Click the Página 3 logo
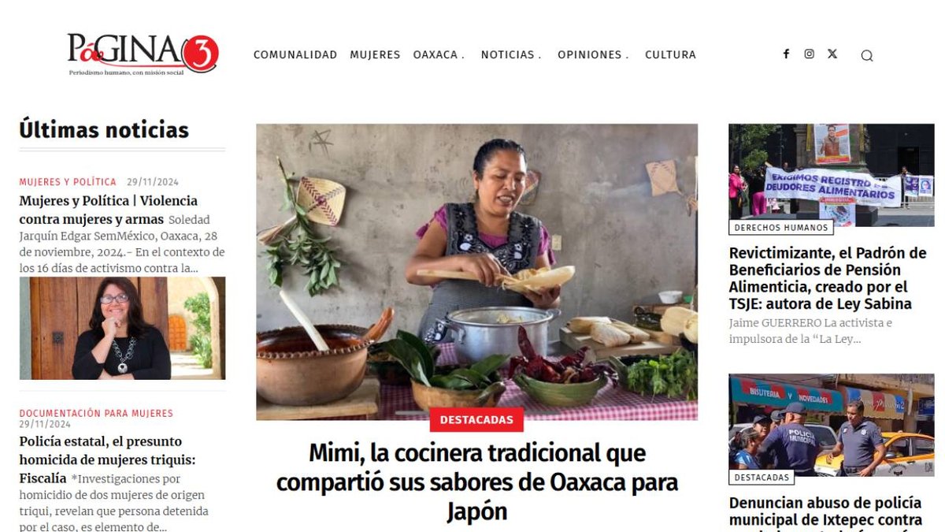Screen dimensions: 945x532 pyautogui.click(x=143, y=54)
